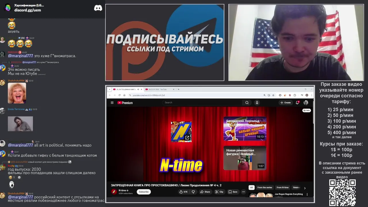The image size is (368, 207).
Task: Close the ЗАПРЕЩЕННАЯ КНИГА browser tab
Action: click(141, 89)
